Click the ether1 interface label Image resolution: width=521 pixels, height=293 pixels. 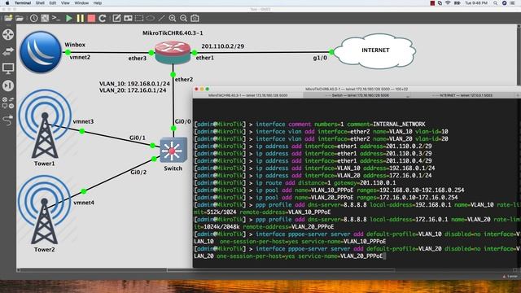point(205,58)
